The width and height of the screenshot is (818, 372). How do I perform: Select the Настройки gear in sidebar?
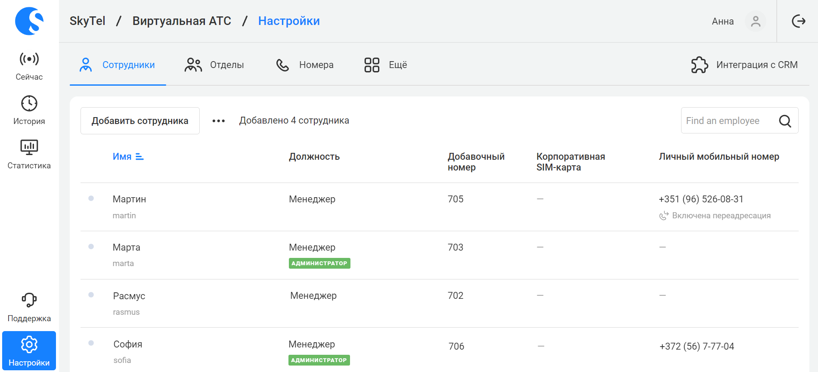29,350
